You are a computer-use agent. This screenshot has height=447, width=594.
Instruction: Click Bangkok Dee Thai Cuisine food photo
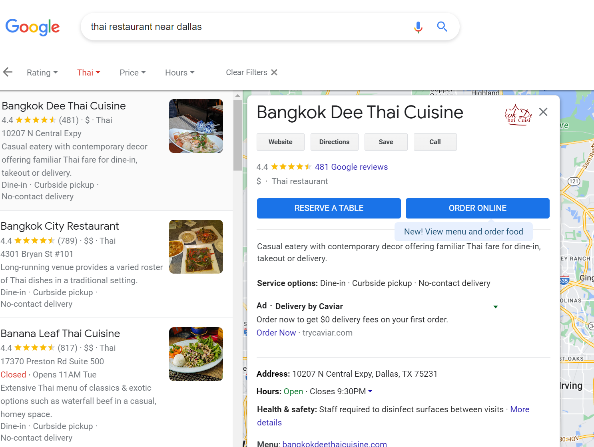click(196, 126)
